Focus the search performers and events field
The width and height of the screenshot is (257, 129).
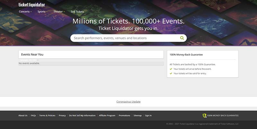(128, 38)
